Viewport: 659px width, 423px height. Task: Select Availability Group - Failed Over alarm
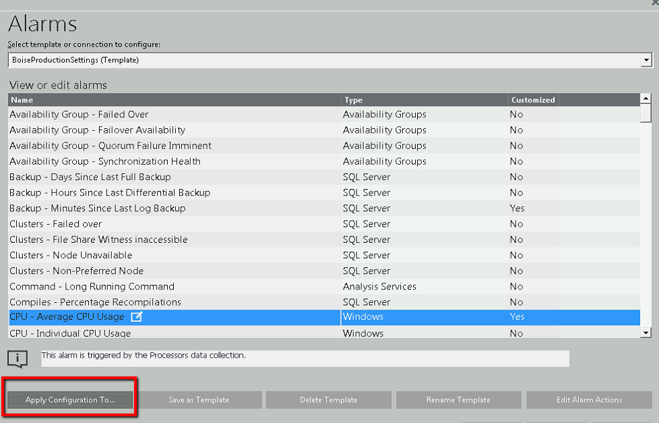tap(79, 115)
